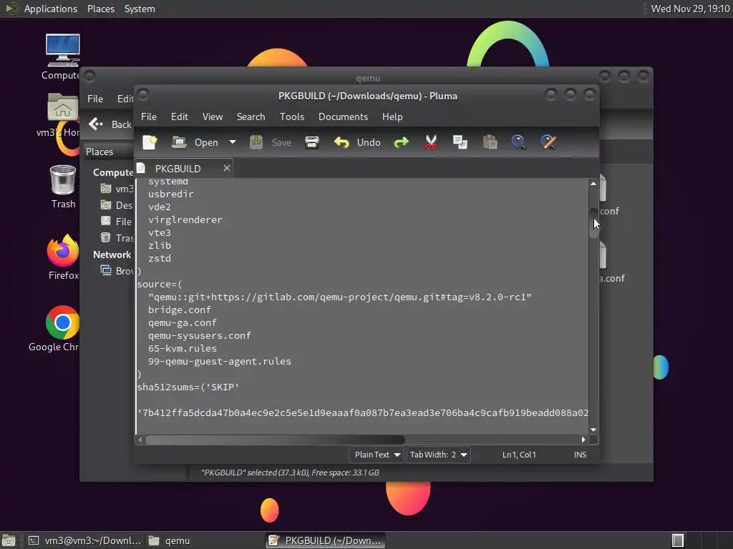733x549 pixels.
Task: Click the Places header in file manager sidebar
Action: (99, 152)
